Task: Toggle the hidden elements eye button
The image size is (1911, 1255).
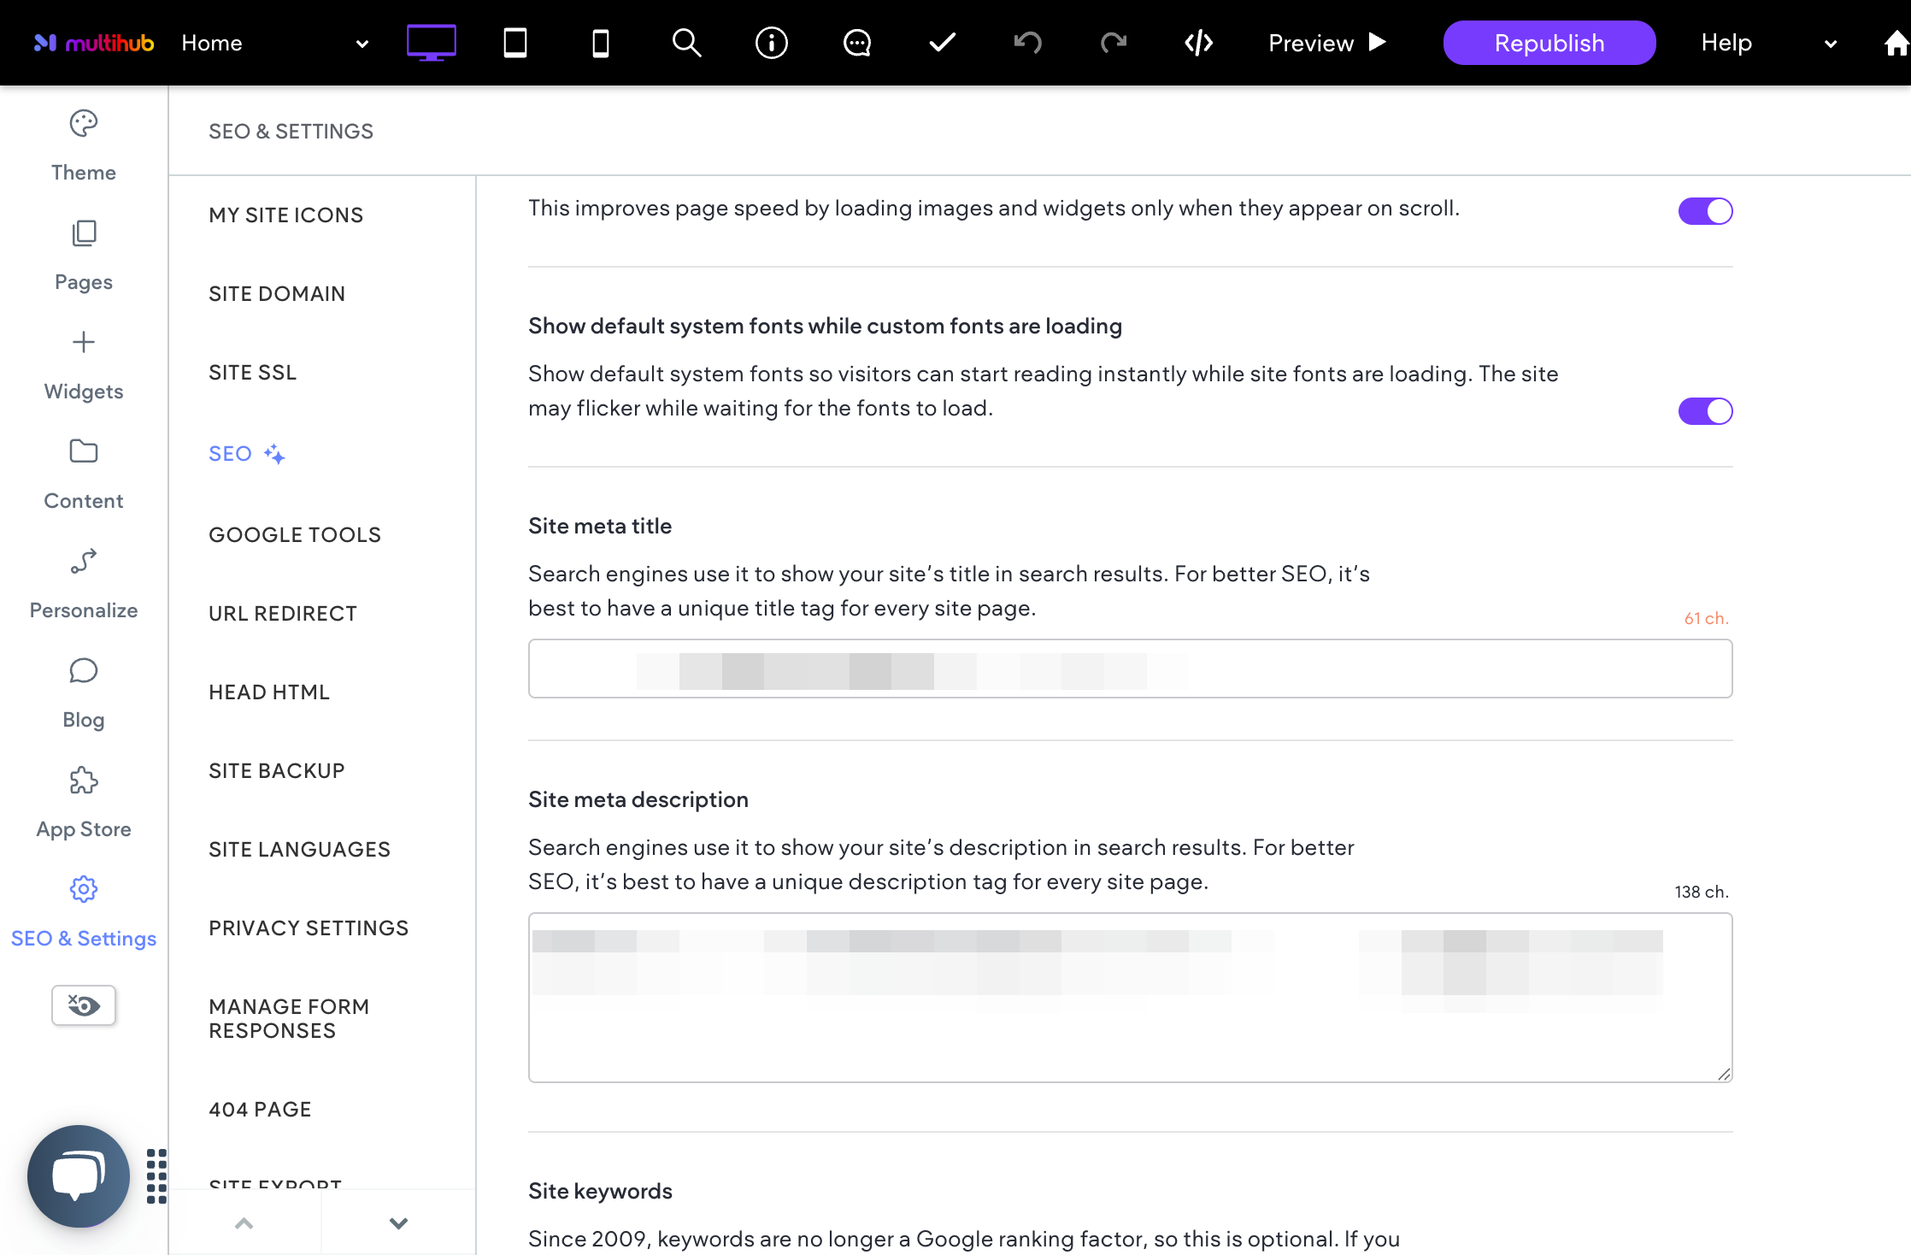Action: pyautogui.click(x=84, y=1005)
